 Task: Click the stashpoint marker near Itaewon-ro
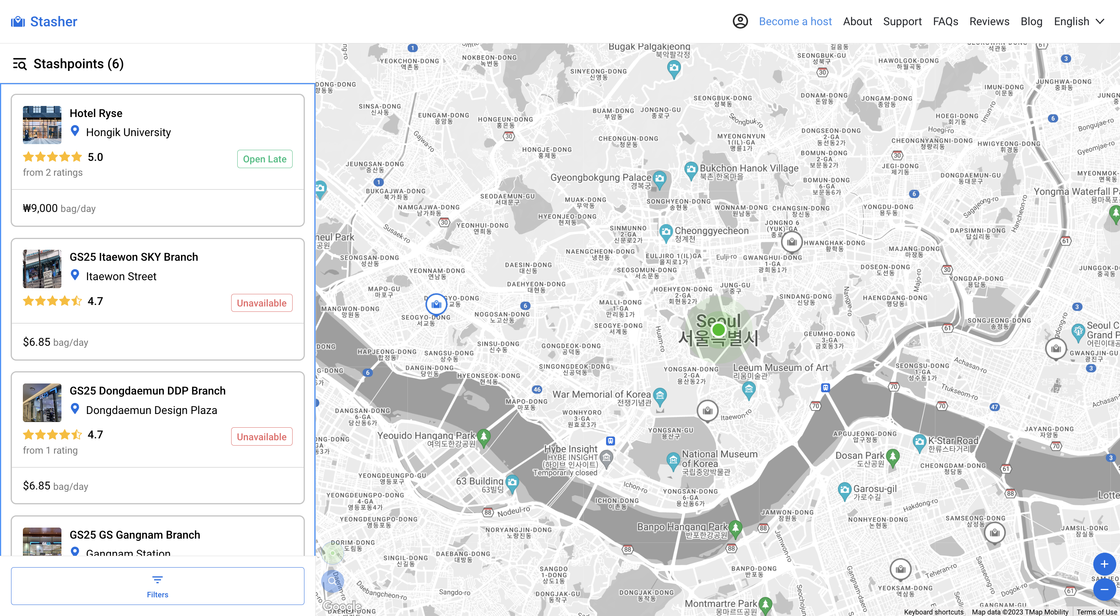(x=707, y=411)
